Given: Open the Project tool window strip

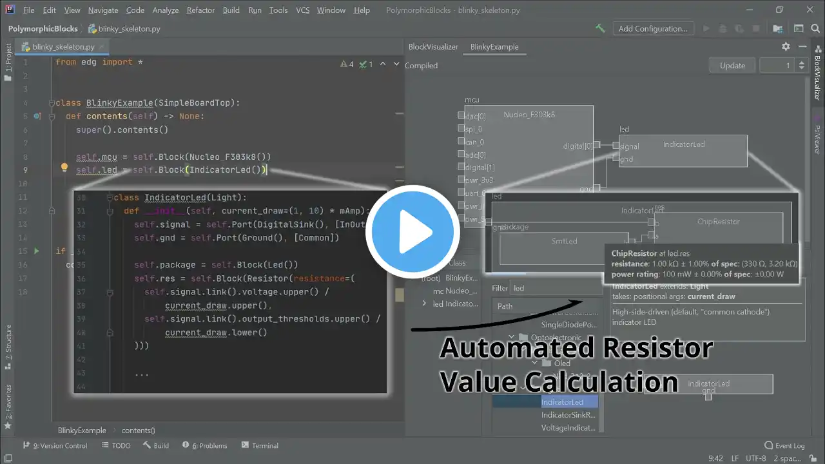Looking at the screenshot, I should coord(8,63).
